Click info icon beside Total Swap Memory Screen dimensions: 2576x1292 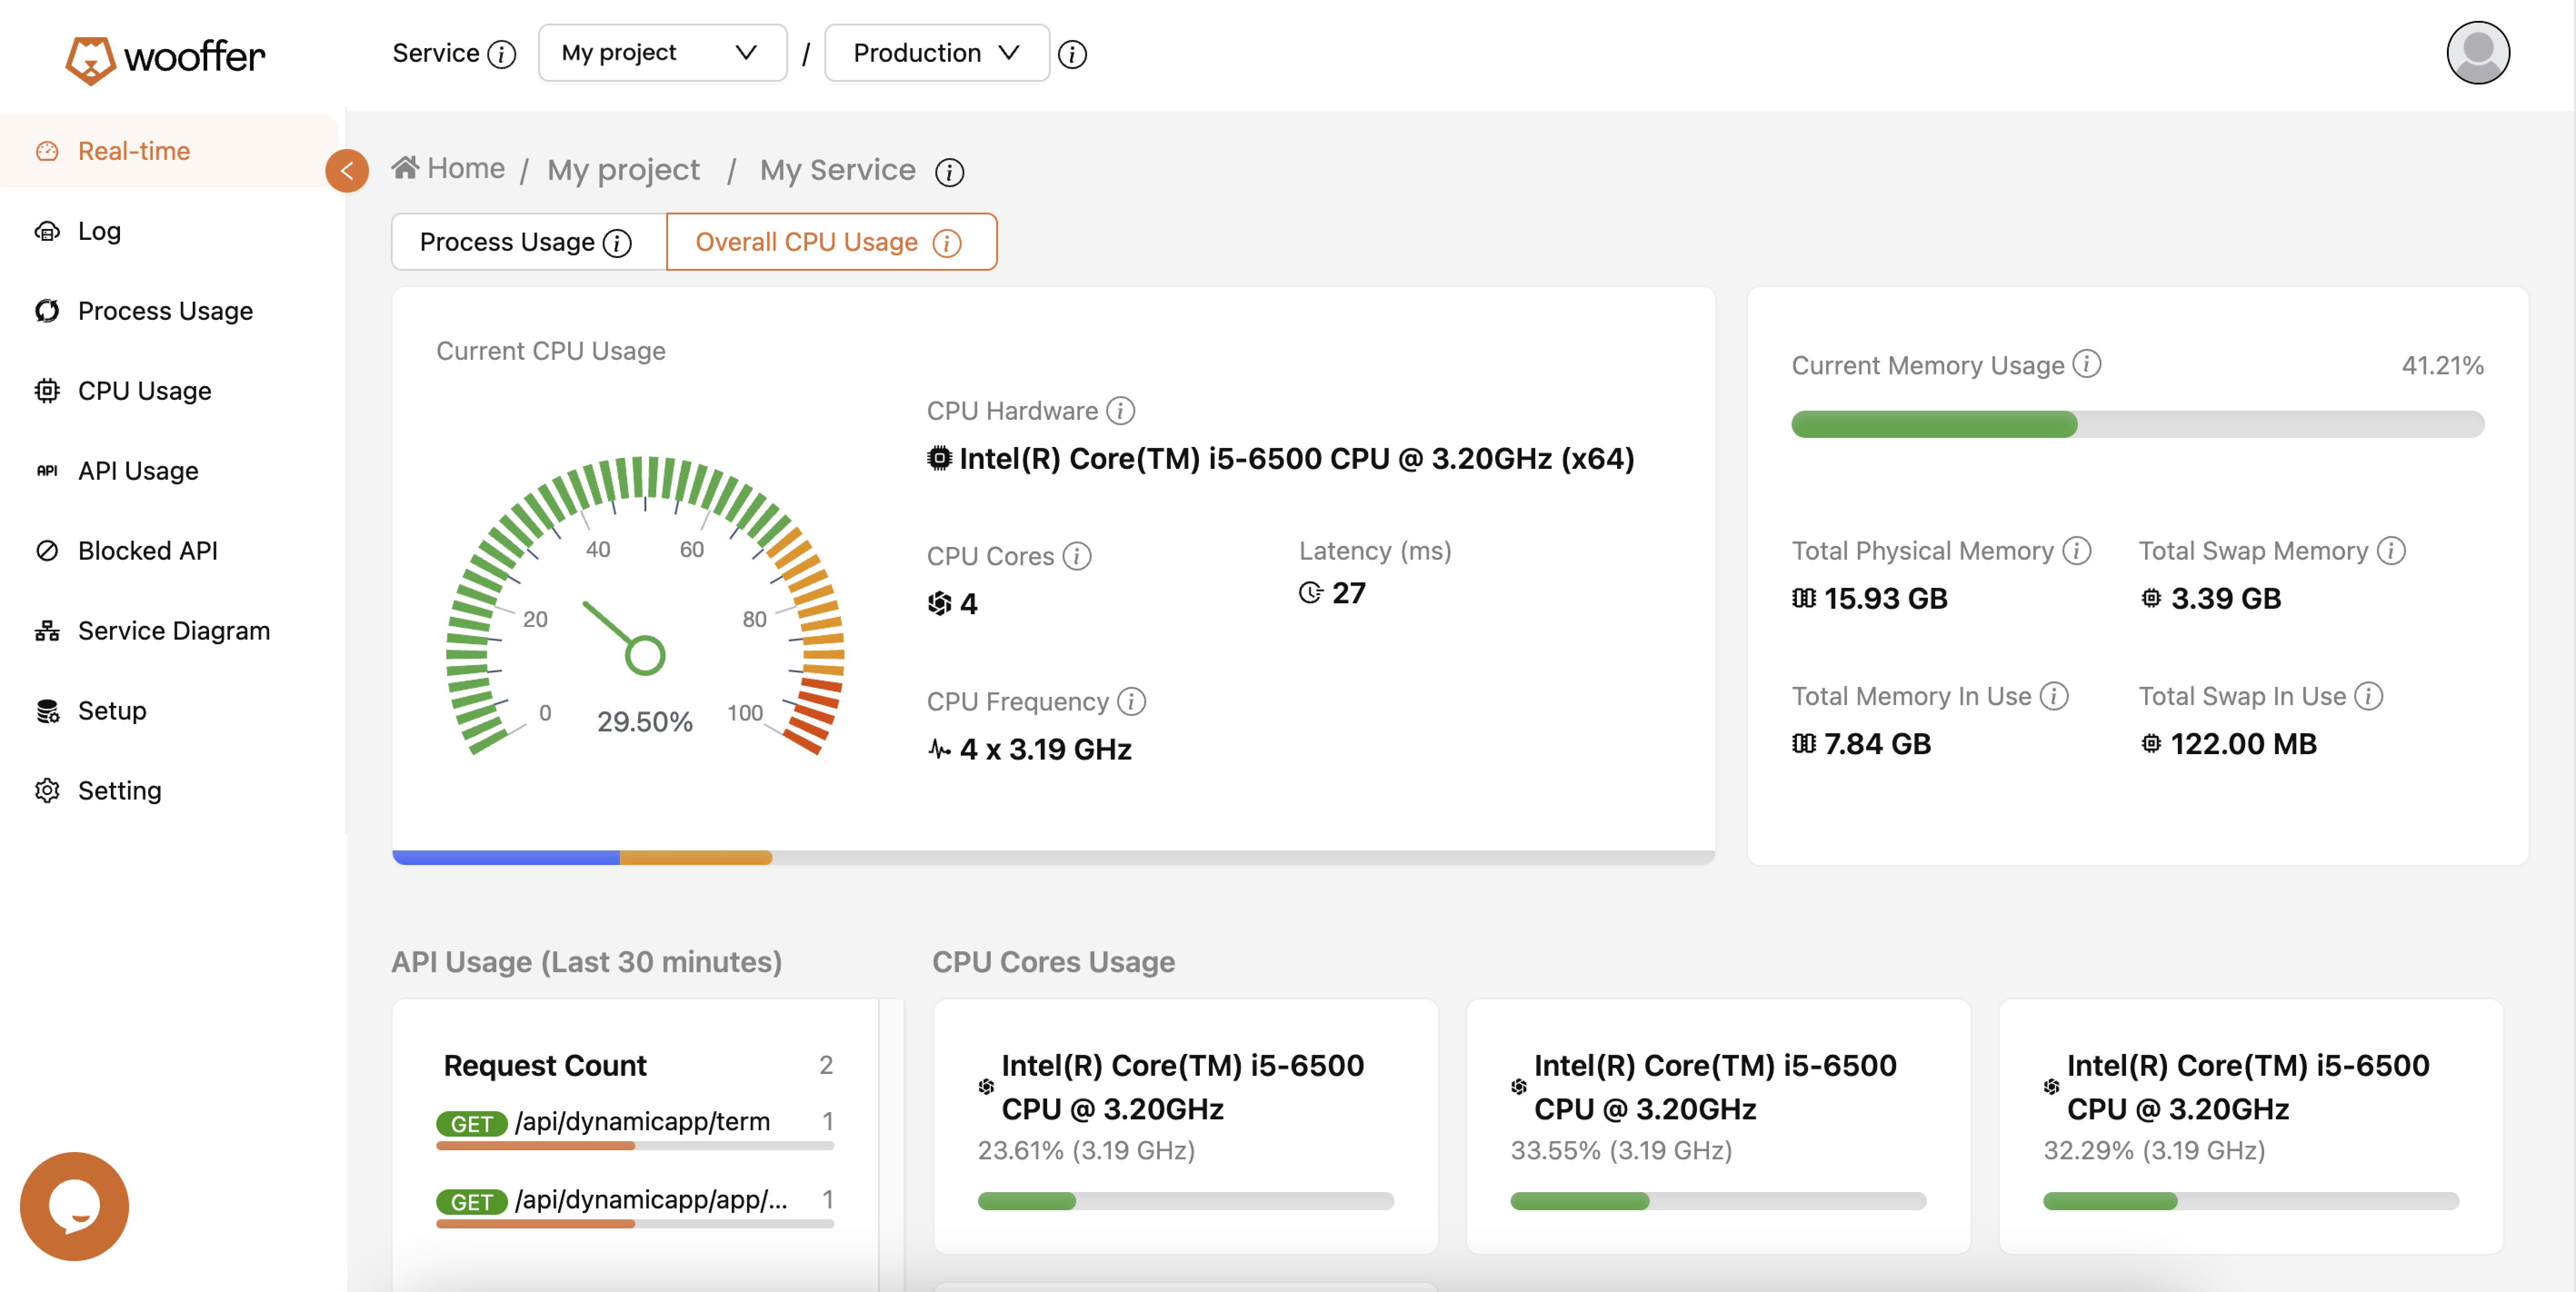tap(2391, 551)
